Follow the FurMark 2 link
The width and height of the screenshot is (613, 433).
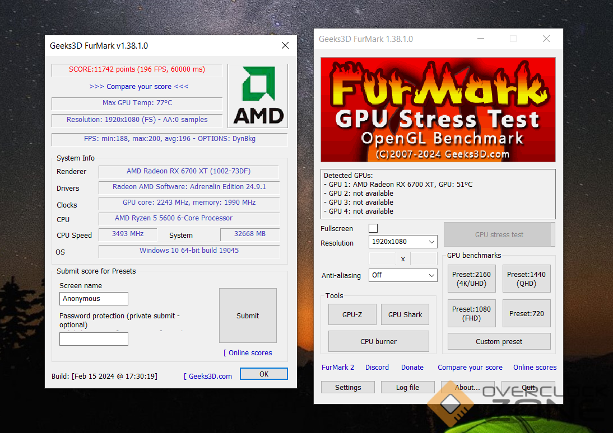click(338, 368)
